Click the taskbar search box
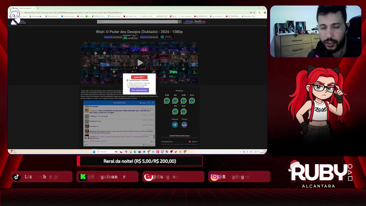The image size is (366, 206). 108,152
